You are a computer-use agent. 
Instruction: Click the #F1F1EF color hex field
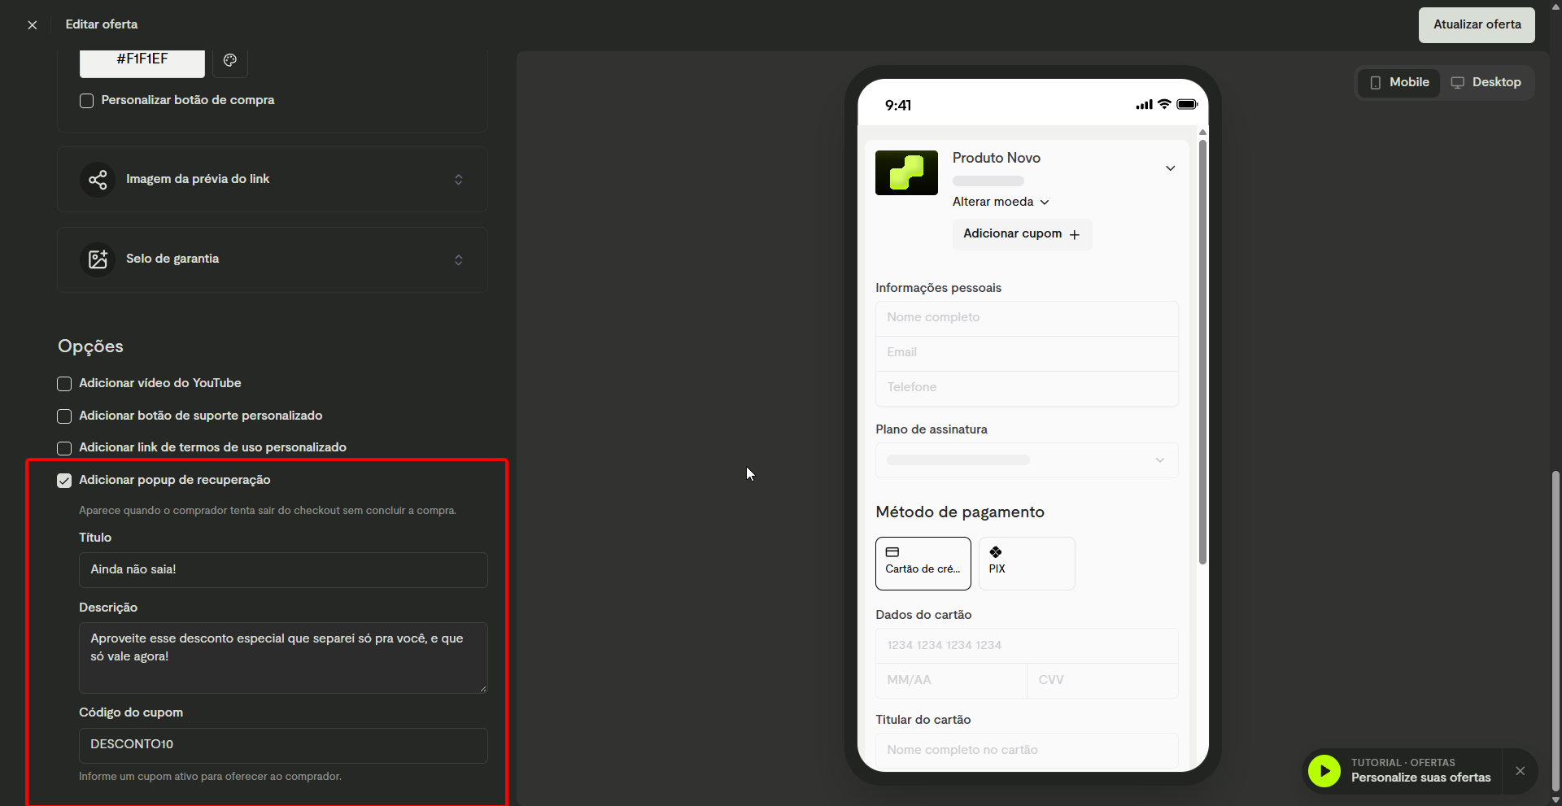142,61
